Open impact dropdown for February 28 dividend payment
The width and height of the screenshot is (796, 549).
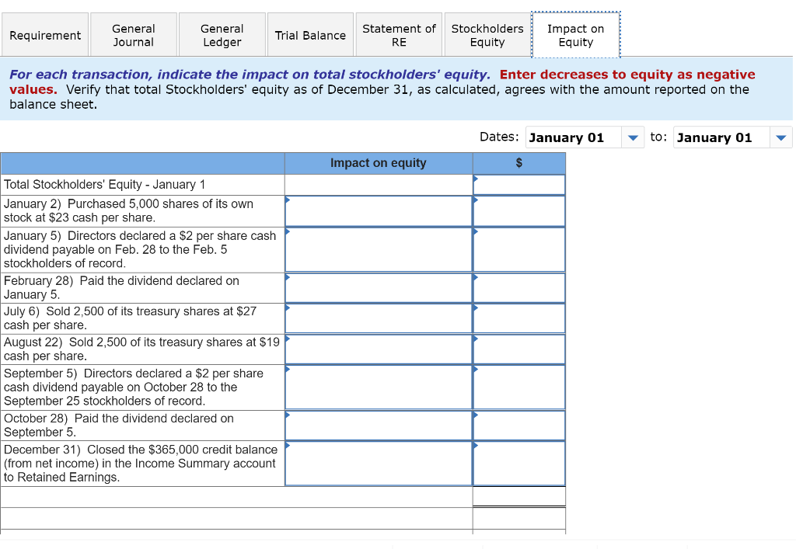tap(379, 288)
